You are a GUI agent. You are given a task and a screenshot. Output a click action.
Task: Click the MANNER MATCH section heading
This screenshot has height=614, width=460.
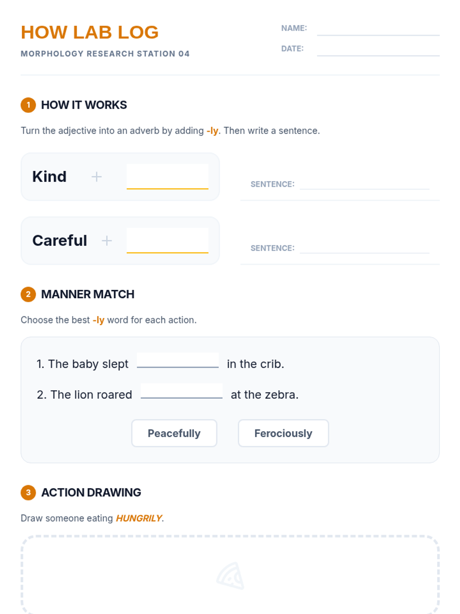click(88, 294)
